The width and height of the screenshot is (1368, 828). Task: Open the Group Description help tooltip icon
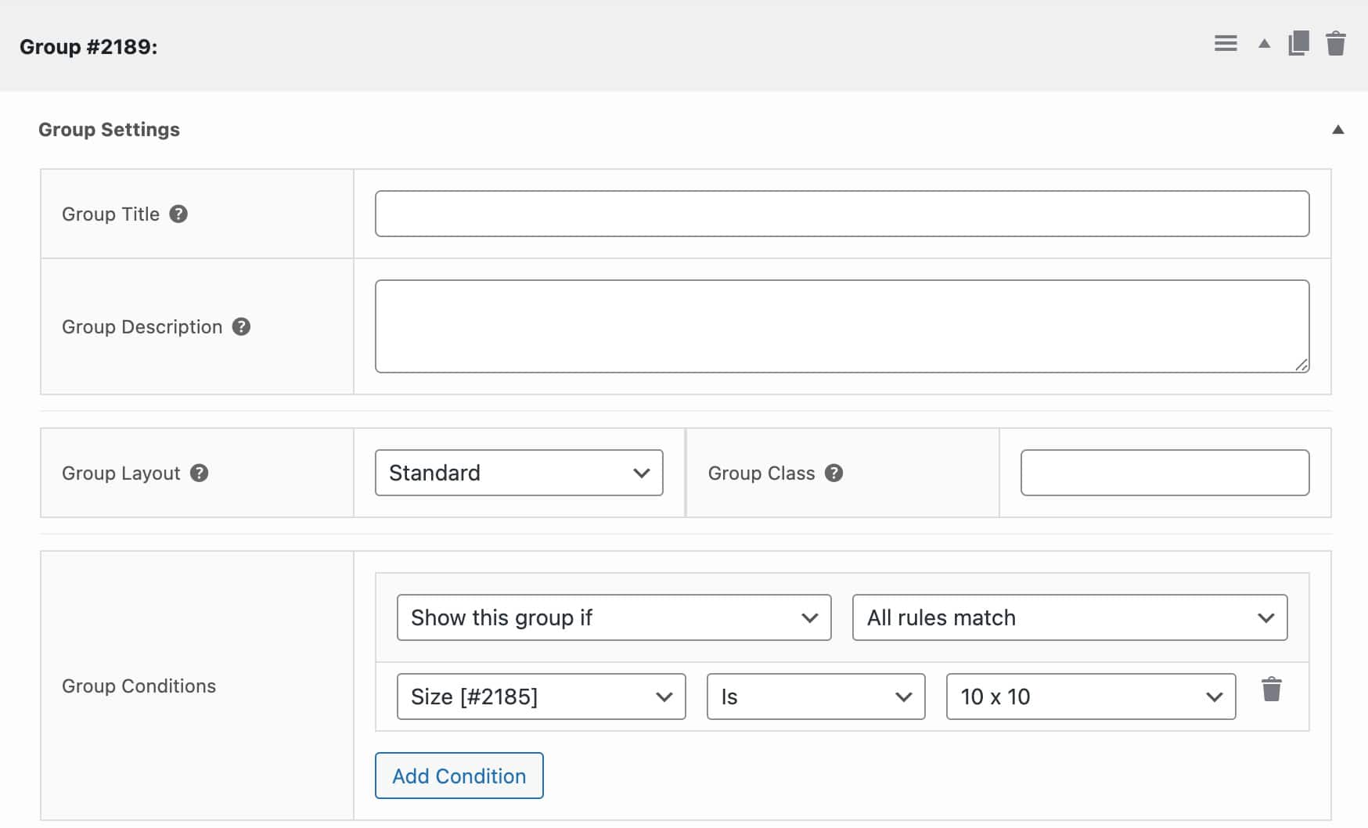point(243,327)
